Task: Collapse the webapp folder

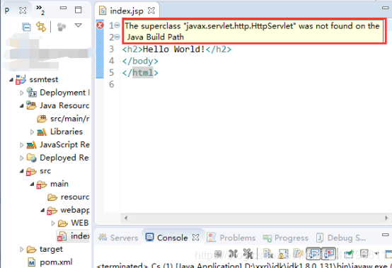Action: (42, 210)
